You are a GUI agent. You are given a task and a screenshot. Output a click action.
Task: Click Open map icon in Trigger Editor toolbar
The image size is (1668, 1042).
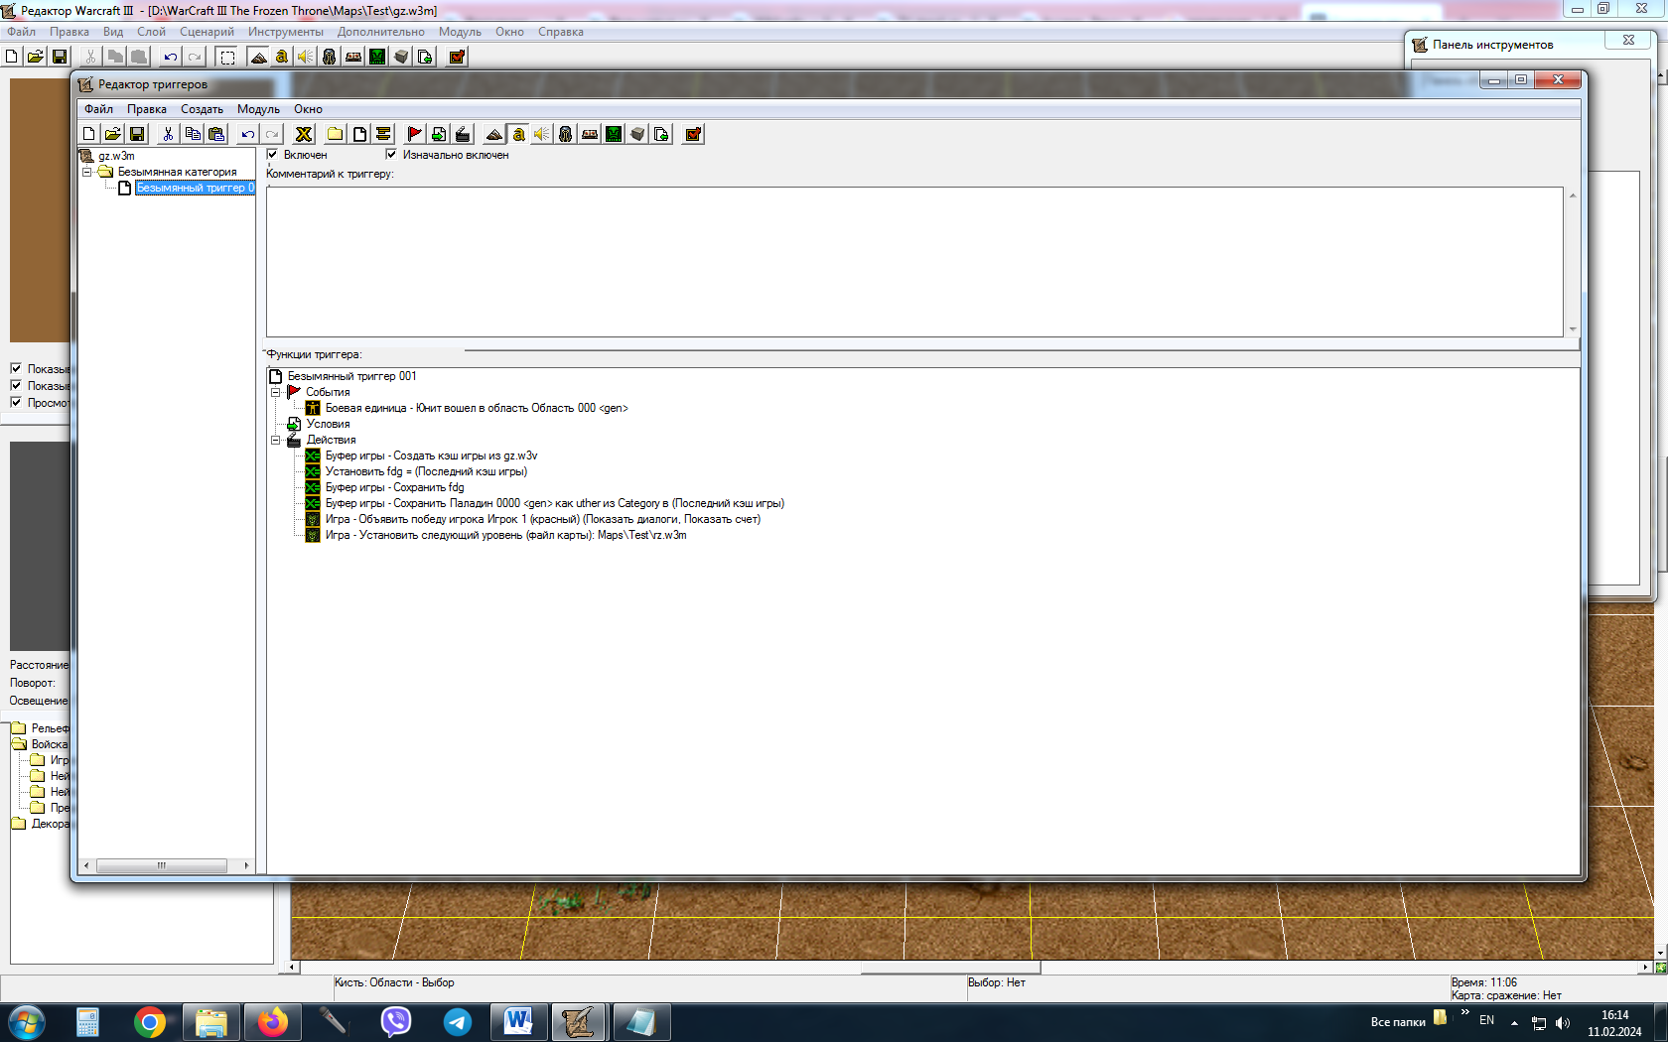(113, 134)
